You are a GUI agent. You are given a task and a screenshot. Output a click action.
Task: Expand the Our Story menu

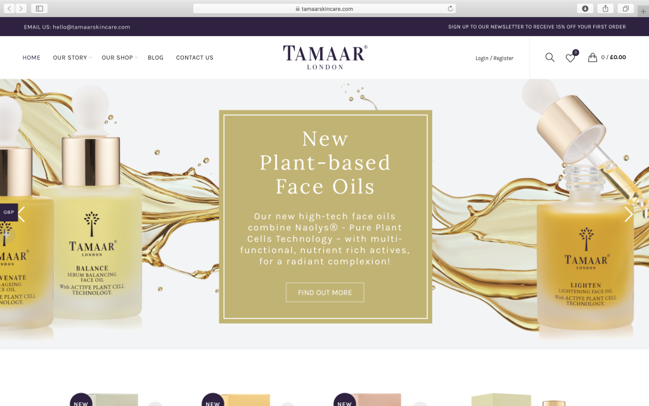point(72,58)
